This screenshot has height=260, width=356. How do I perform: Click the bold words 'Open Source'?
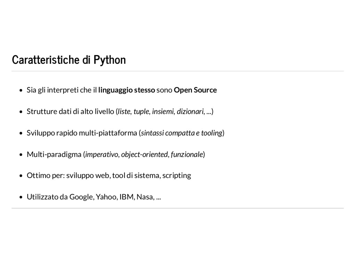coord(195,90)
